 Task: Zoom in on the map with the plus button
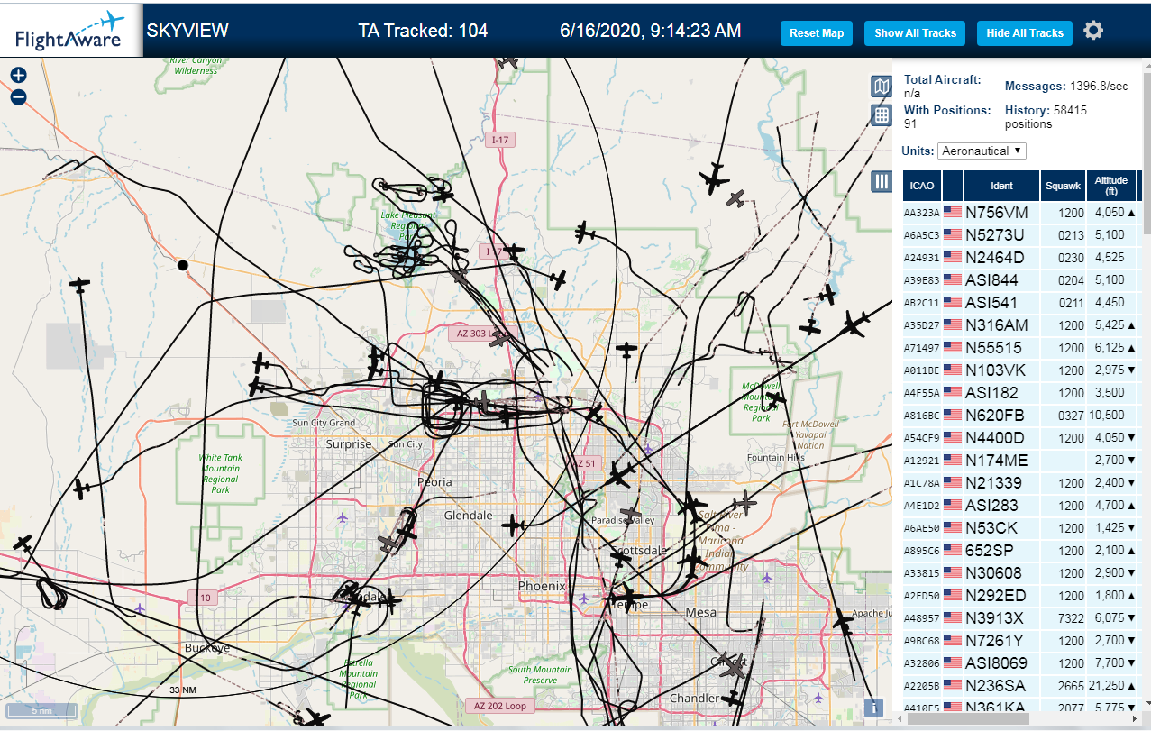click(x=18, y=76)
